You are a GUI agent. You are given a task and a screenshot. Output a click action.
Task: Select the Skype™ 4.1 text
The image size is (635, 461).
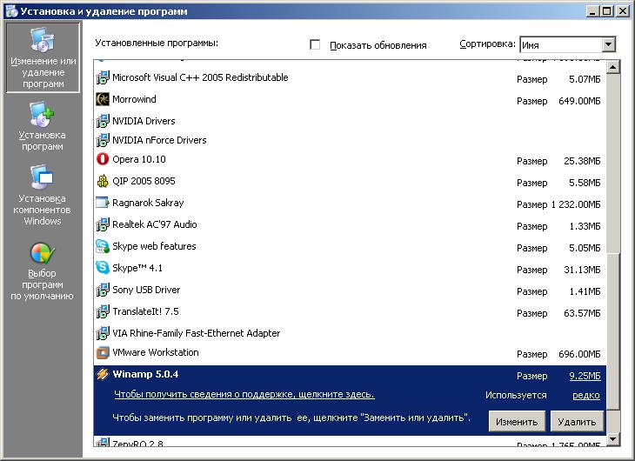137,268
